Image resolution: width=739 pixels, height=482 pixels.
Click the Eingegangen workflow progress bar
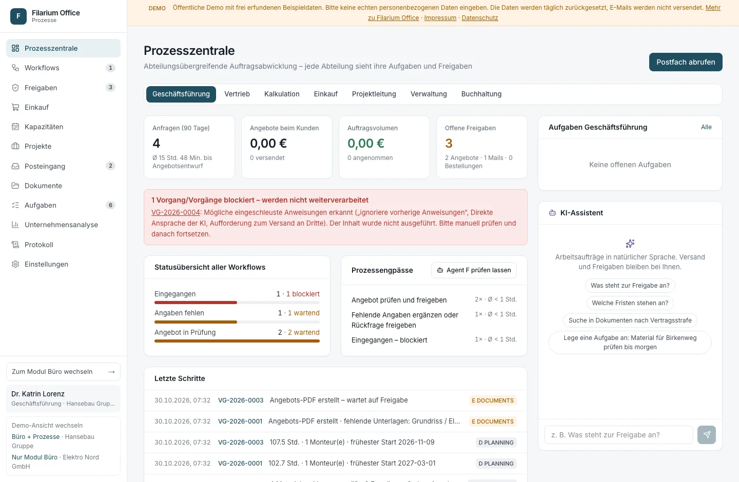tap(237, 303)
